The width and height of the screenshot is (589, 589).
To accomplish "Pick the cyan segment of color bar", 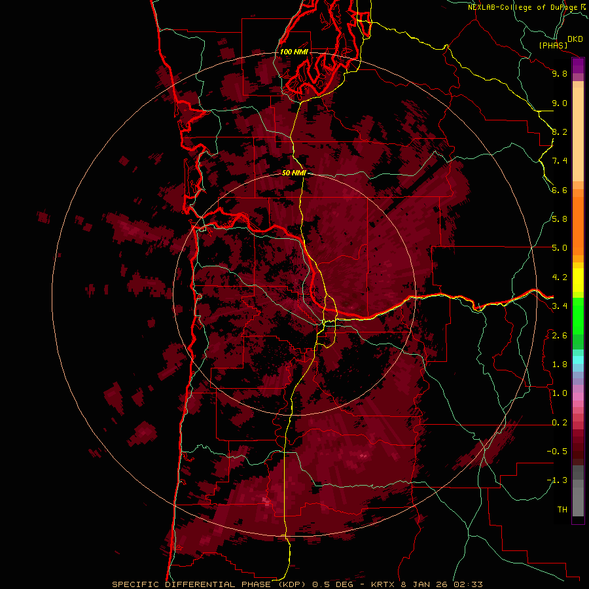I will point(578,360).
